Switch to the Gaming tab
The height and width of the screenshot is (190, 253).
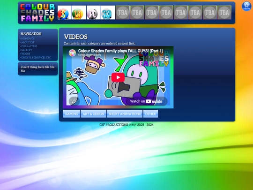(x=71, y=114)
